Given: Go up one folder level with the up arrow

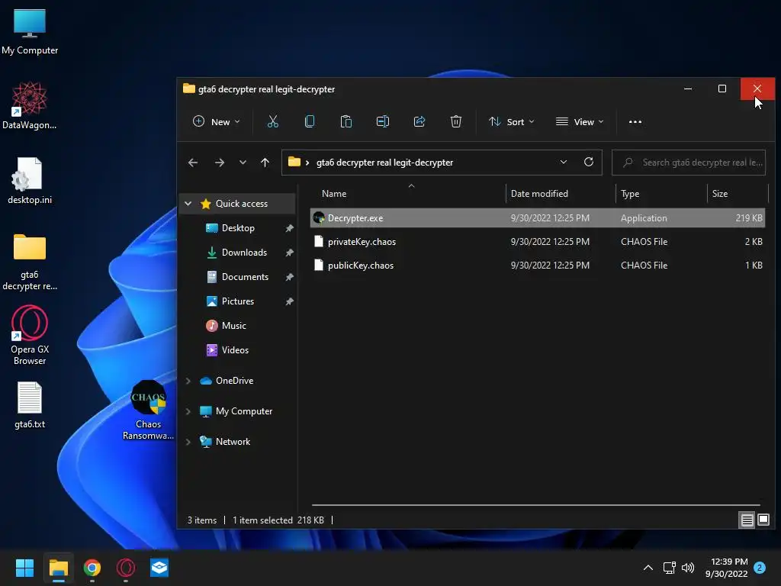Looking at the screenshot, I should (265, 163).
